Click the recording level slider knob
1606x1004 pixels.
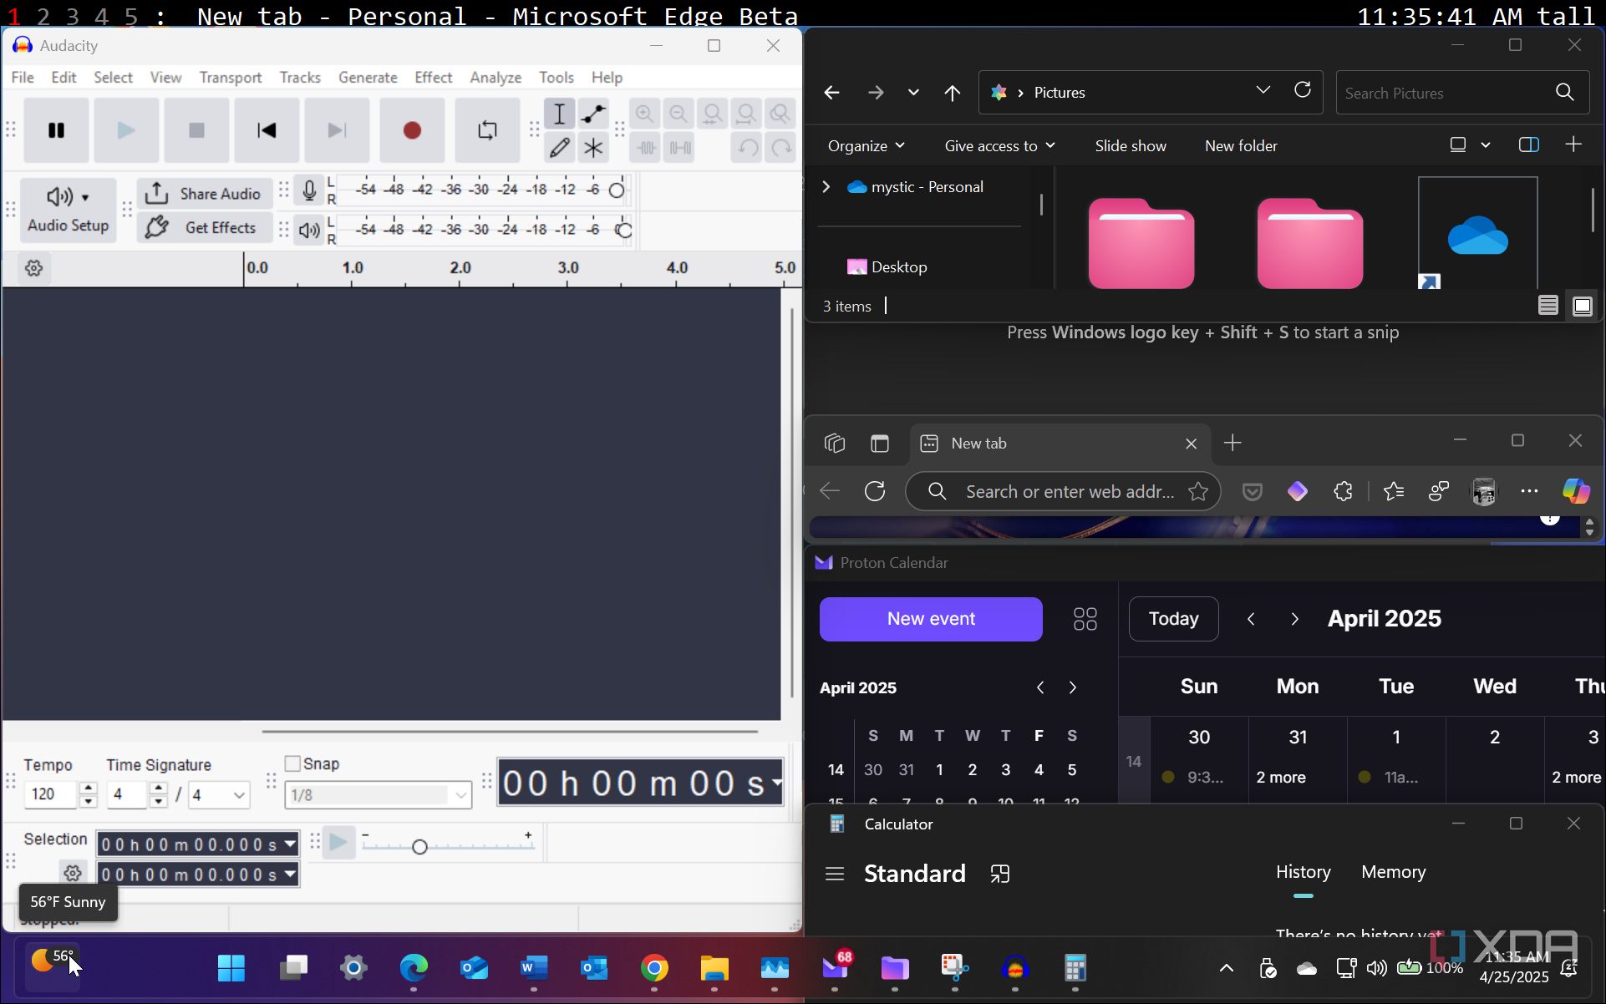pos(617,190)
